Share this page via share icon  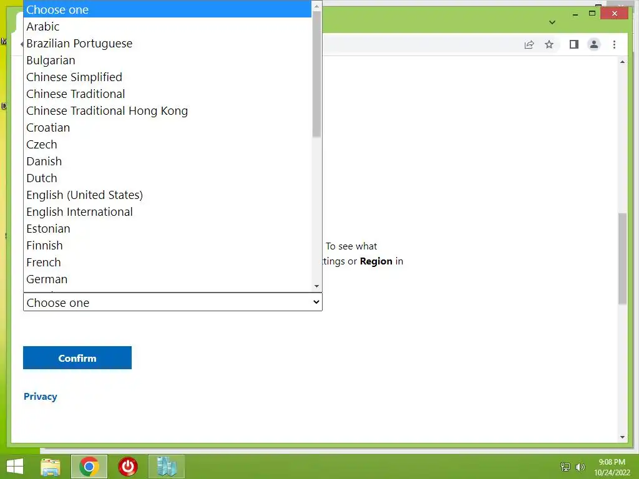point(529,44)
